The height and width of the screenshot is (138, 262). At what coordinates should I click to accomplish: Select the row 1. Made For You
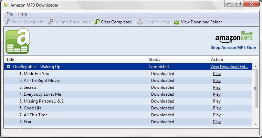pyautogui.click(x=128, y=74)
